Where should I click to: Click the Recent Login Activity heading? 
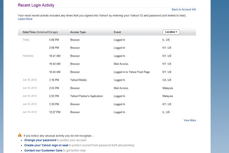click(36, 5)
